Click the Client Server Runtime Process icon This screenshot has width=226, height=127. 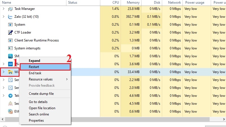tap(10, 40)
